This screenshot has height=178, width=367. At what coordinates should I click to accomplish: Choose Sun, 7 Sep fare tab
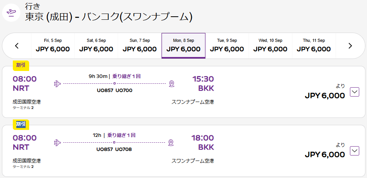point(140,46)
